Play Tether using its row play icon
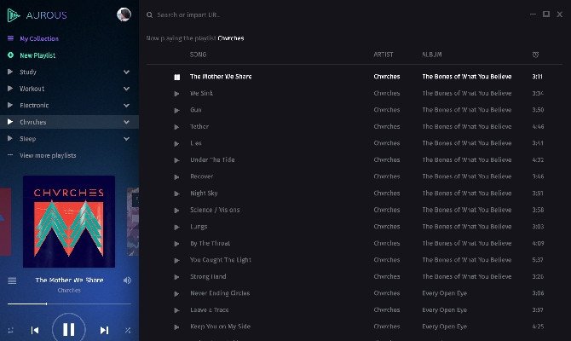This screenshot has width=571, height=341. point(176,127)
